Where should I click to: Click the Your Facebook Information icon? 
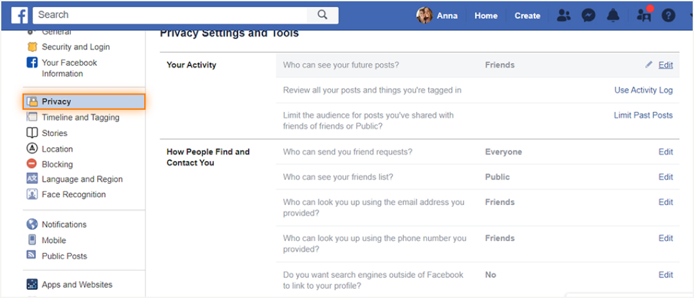coord(32,63)
